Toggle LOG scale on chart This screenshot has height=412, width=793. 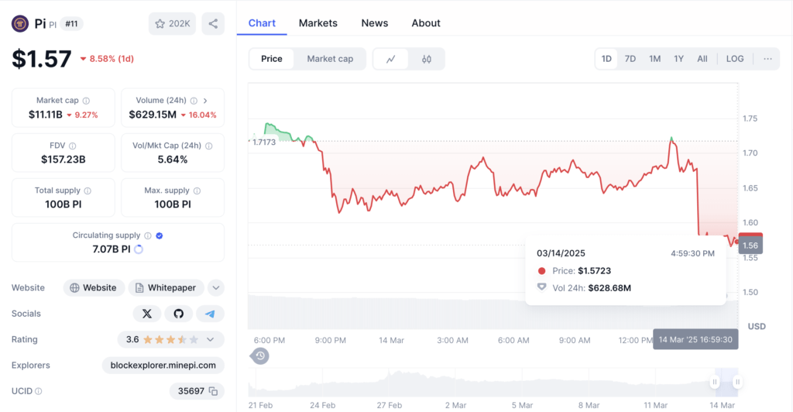click(x=735, y=59)
